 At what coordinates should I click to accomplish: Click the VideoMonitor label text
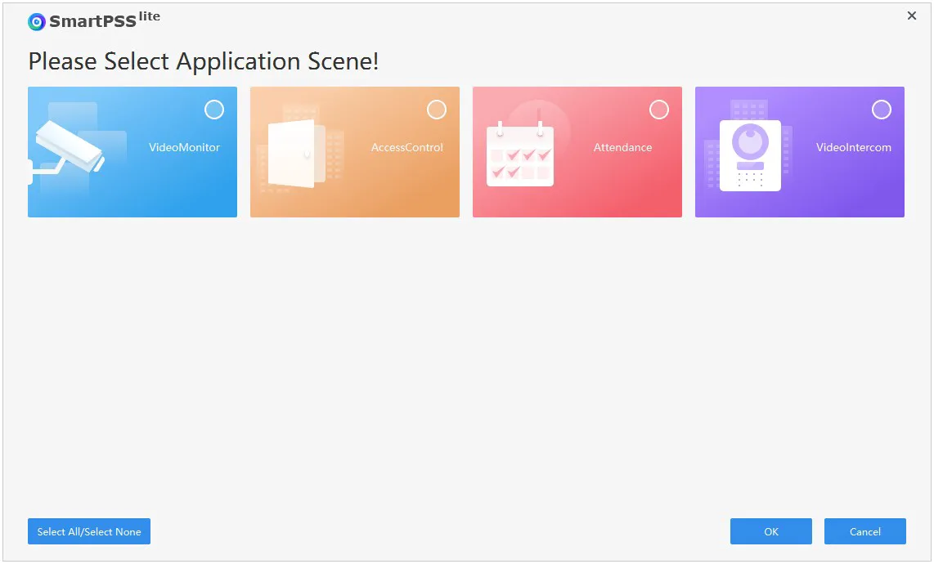tap(184, 148)
